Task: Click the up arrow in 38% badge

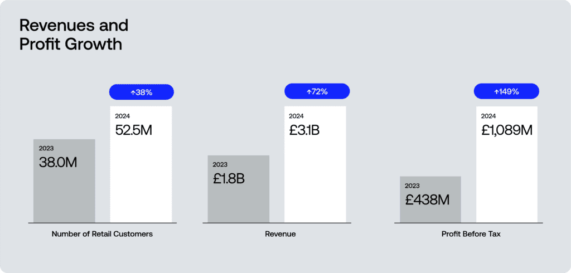Action: pyautogui.click(x=133, y=92)
